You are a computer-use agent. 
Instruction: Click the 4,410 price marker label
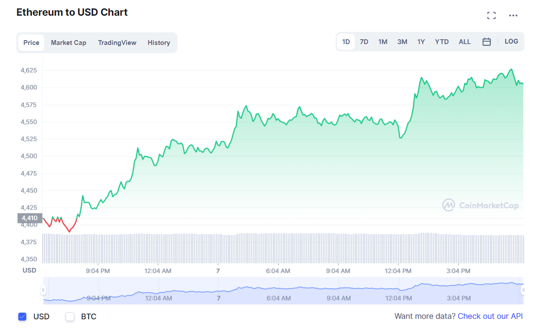point(30,218)
